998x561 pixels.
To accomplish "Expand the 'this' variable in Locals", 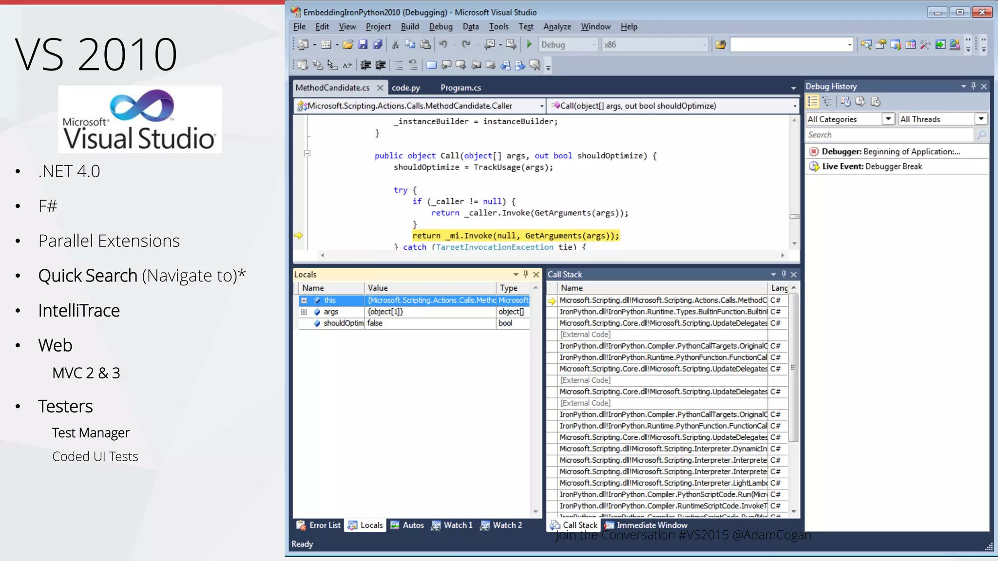I will coord(304,300).
